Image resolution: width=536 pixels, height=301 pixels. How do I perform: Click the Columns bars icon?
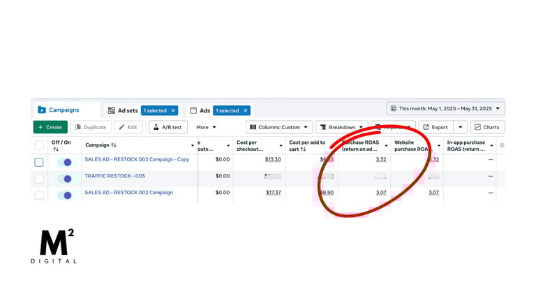pyautogui.click(x=253, y=127)
